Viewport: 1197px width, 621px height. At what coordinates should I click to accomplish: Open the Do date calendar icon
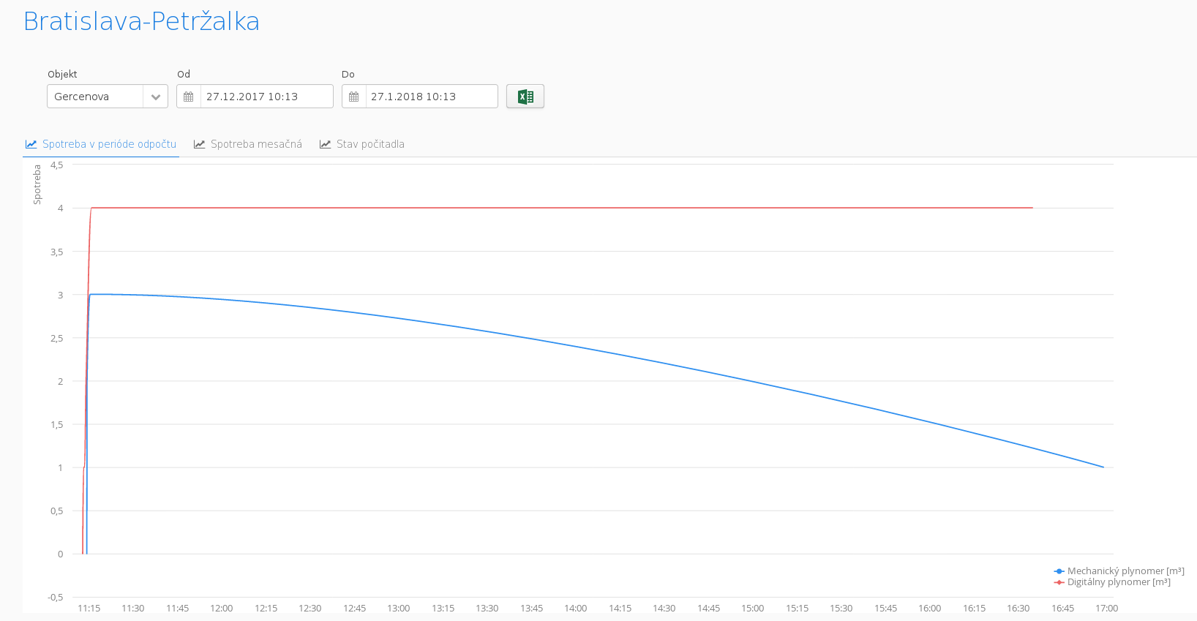click(354, 97)
